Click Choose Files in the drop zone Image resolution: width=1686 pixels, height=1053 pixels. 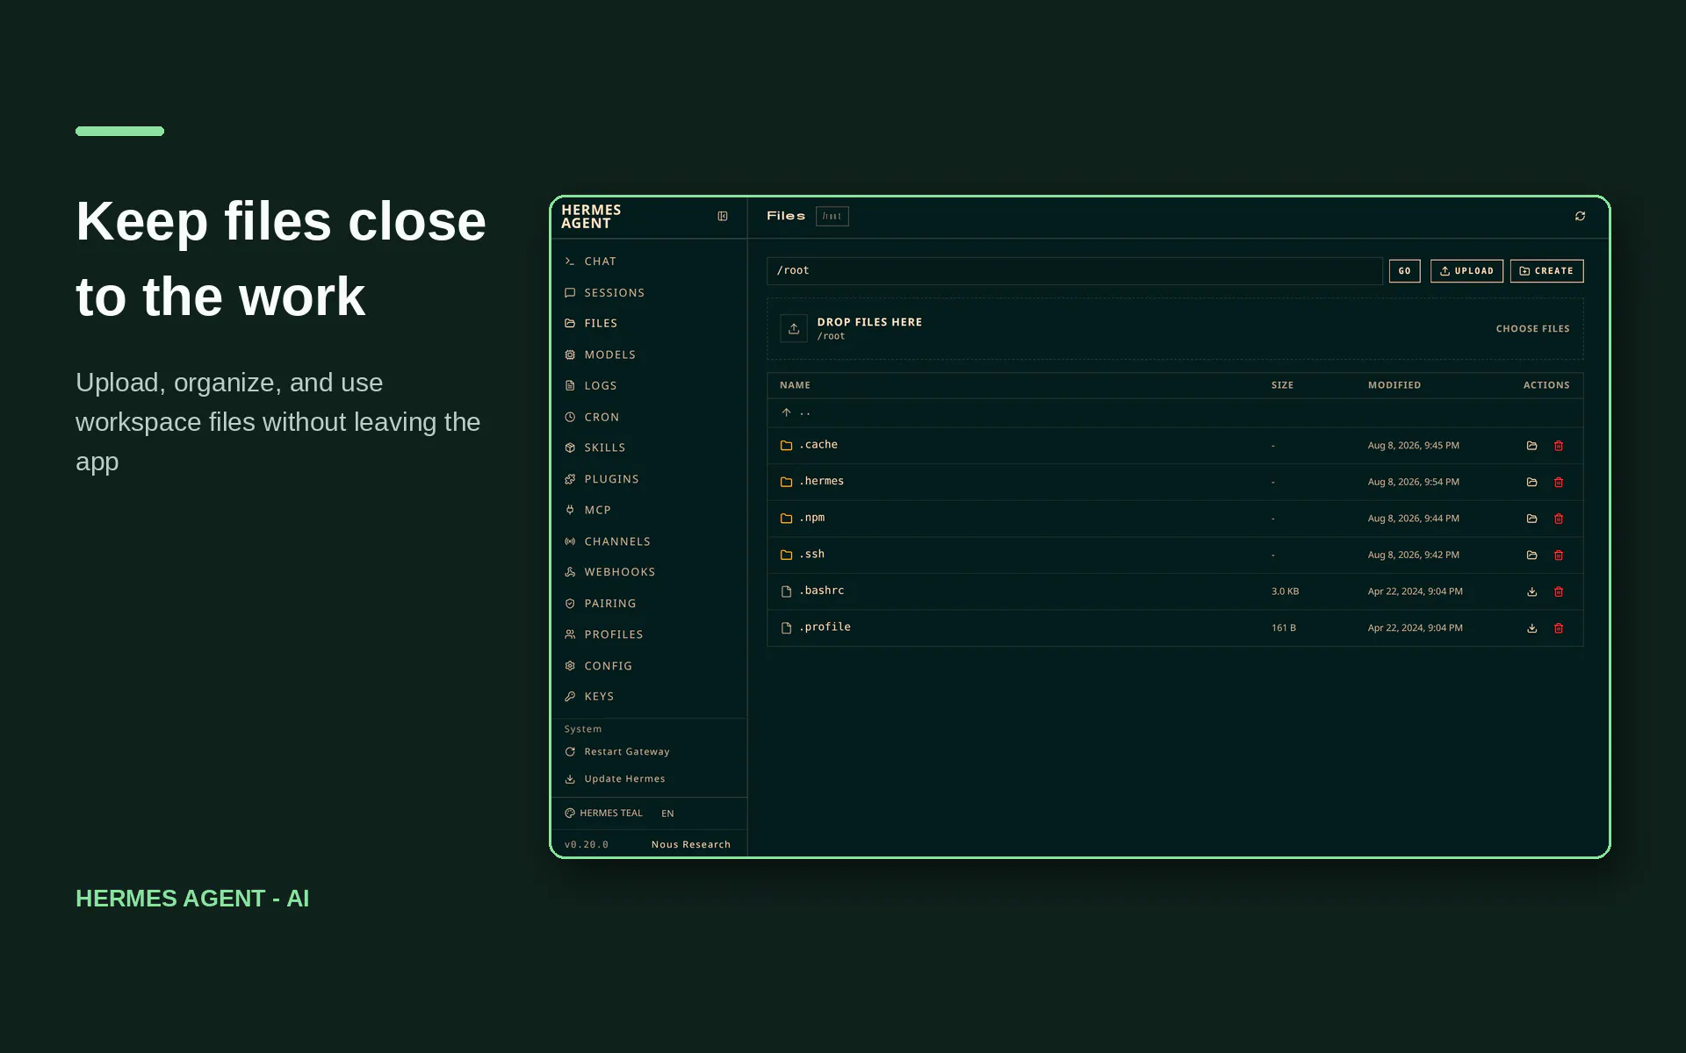(1532, 329)
